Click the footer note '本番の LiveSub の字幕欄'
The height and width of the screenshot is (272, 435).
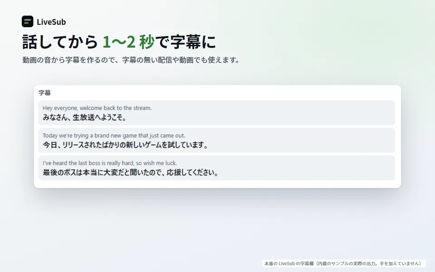[344, 263]
